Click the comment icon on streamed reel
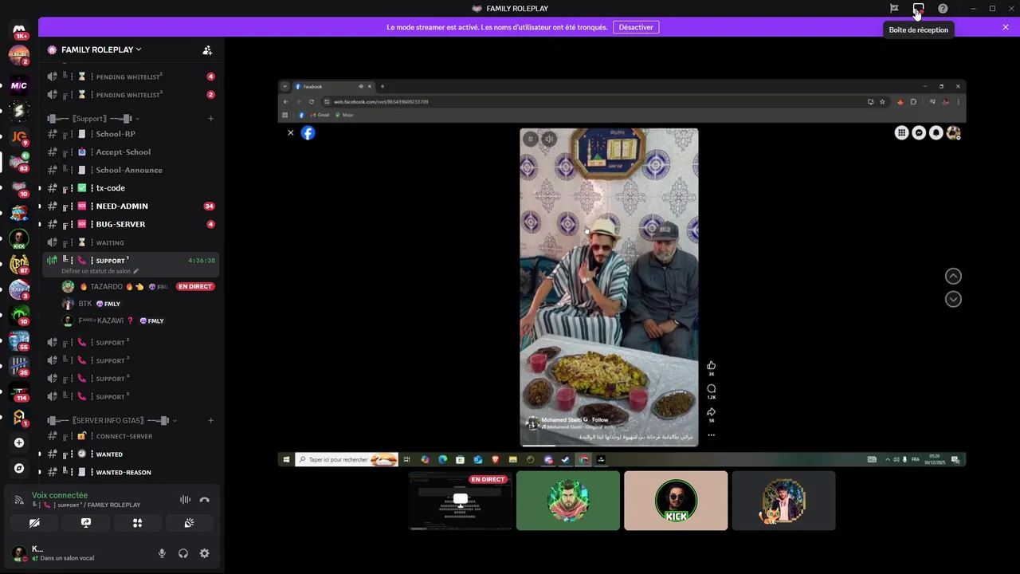The width and height of the screenshot is (1020, 574). click(x=711, y=388)
